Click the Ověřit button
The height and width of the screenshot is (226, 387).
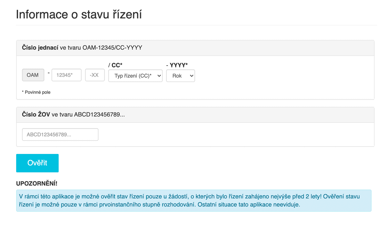click(37, 163)
